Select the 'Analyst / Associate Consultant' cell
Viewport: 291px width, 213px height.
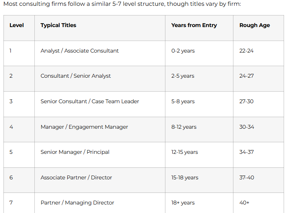[80, 51]
